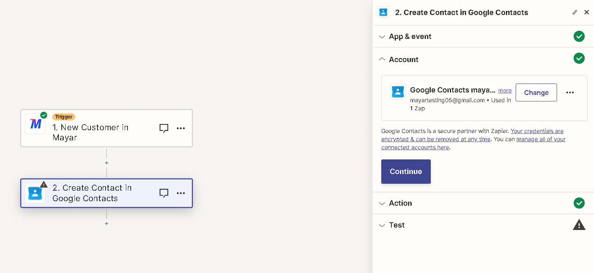Expand the Action section
The image size is (594, 273).
pyautogui.click(x=483, y=203)
